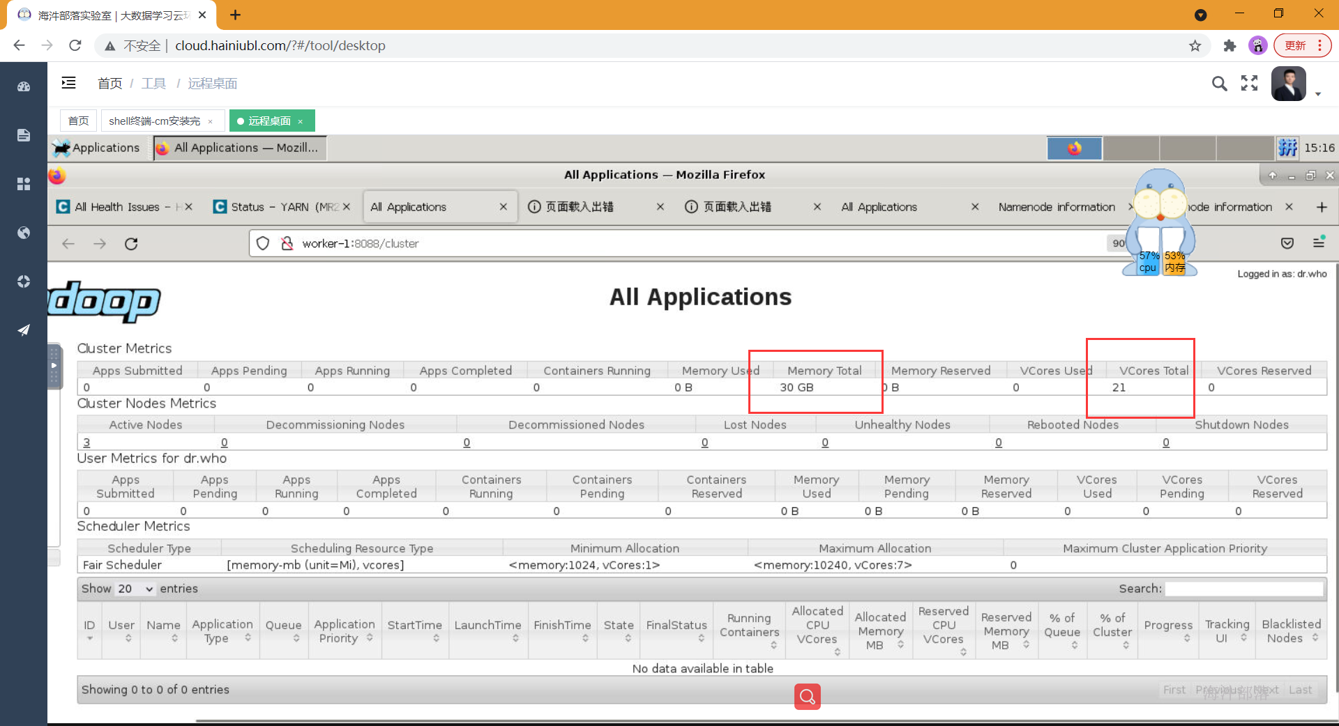Click the Chrome 更新 update button
The image size is (1339, 726).
(x=1302, y=45)
